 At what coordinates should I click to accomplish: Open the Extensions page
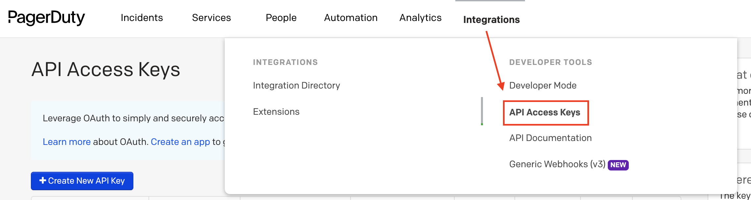(276, 112)
